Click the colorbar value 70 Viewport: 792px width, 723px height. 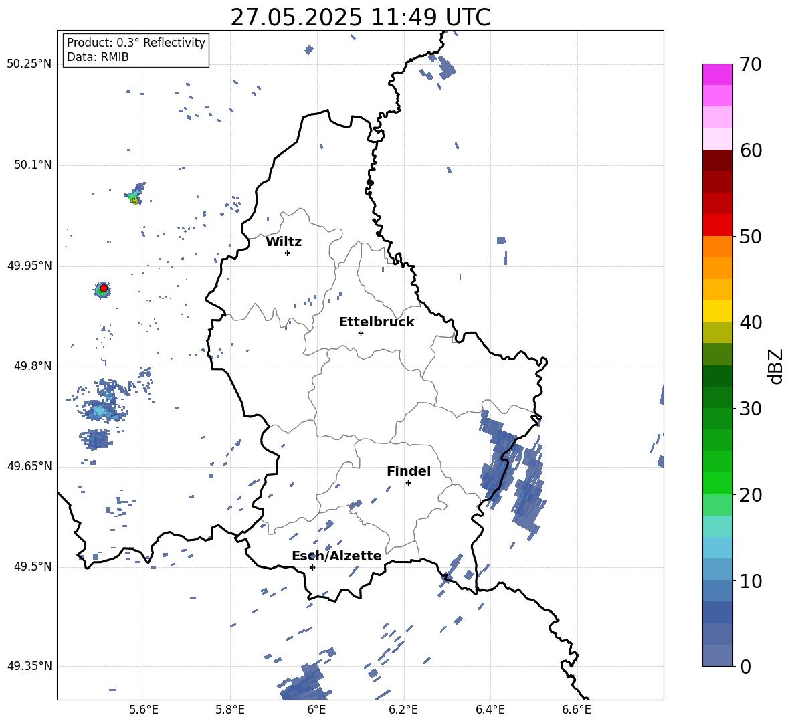[751, 64]
